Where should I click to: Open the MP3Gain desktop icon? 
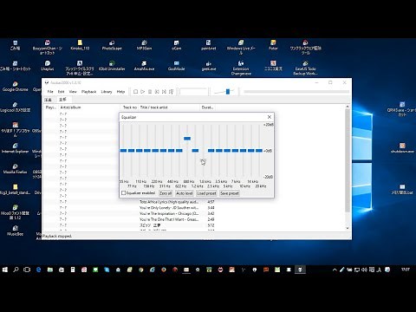click(x=144, y=45)
